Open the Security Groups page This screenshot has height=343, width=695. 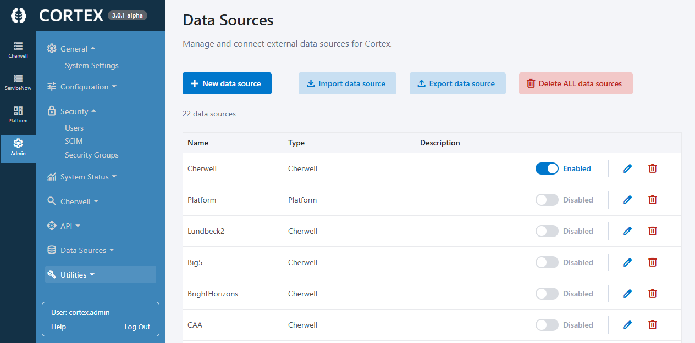92,155
